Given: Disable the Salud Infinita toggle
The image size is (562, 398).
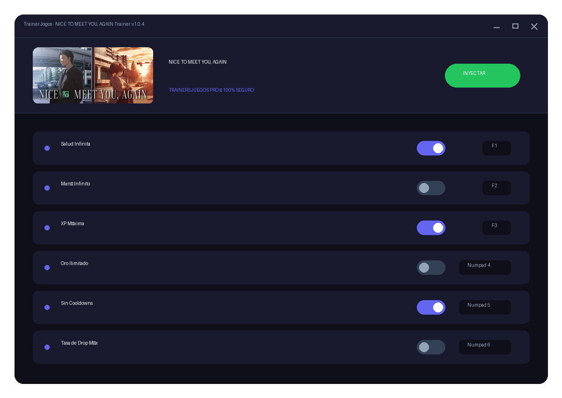Looking at the screenshot, I should [x=431, y=148].
